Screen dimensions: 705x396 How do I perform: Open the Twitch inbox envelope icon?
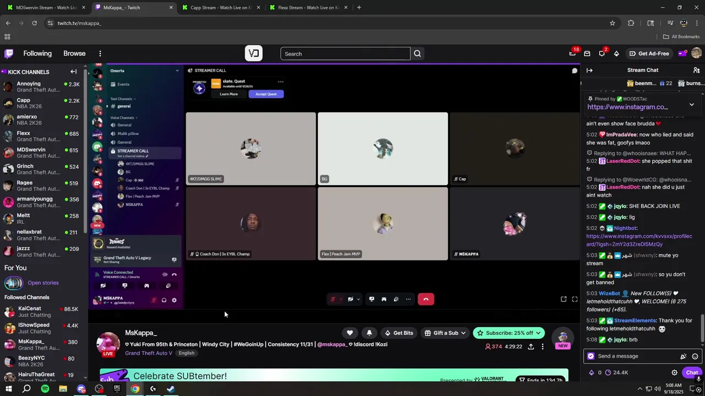pos(587,53)
